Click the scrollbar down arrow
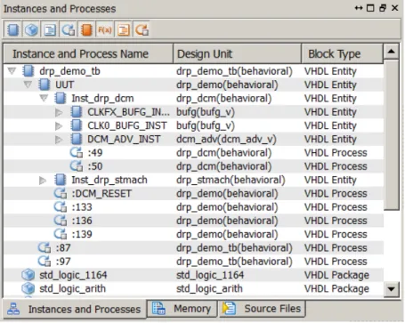The image size is (405, 323). (x=392, y=288)
